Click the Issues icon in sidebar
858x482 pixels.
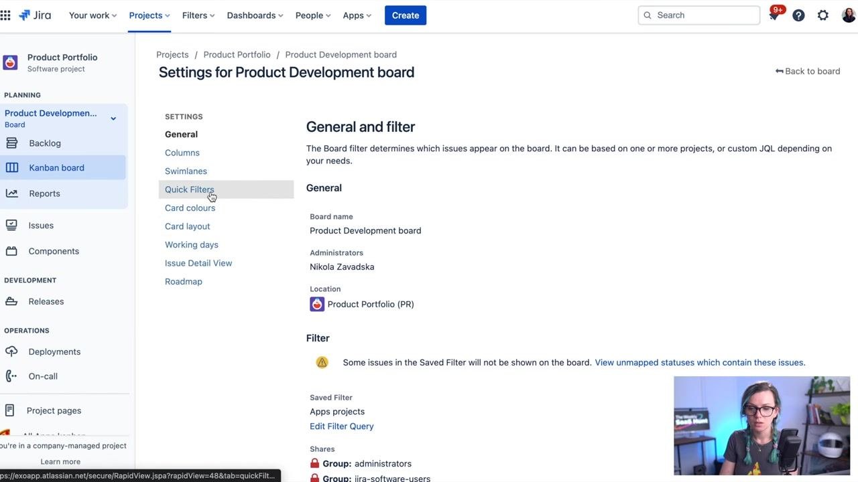tap(11, 225)
